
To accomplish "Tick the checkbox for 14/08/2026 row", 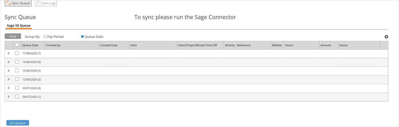I will pos(17,62).
